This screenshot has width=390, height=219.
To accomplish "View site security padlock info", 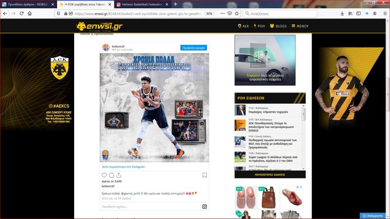I will (x=65, y=14).
